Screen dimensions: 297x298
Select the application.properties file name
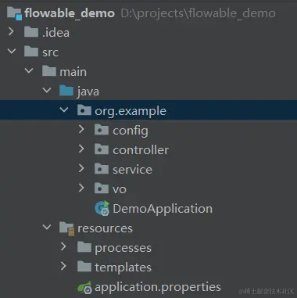tap(158, 287)
